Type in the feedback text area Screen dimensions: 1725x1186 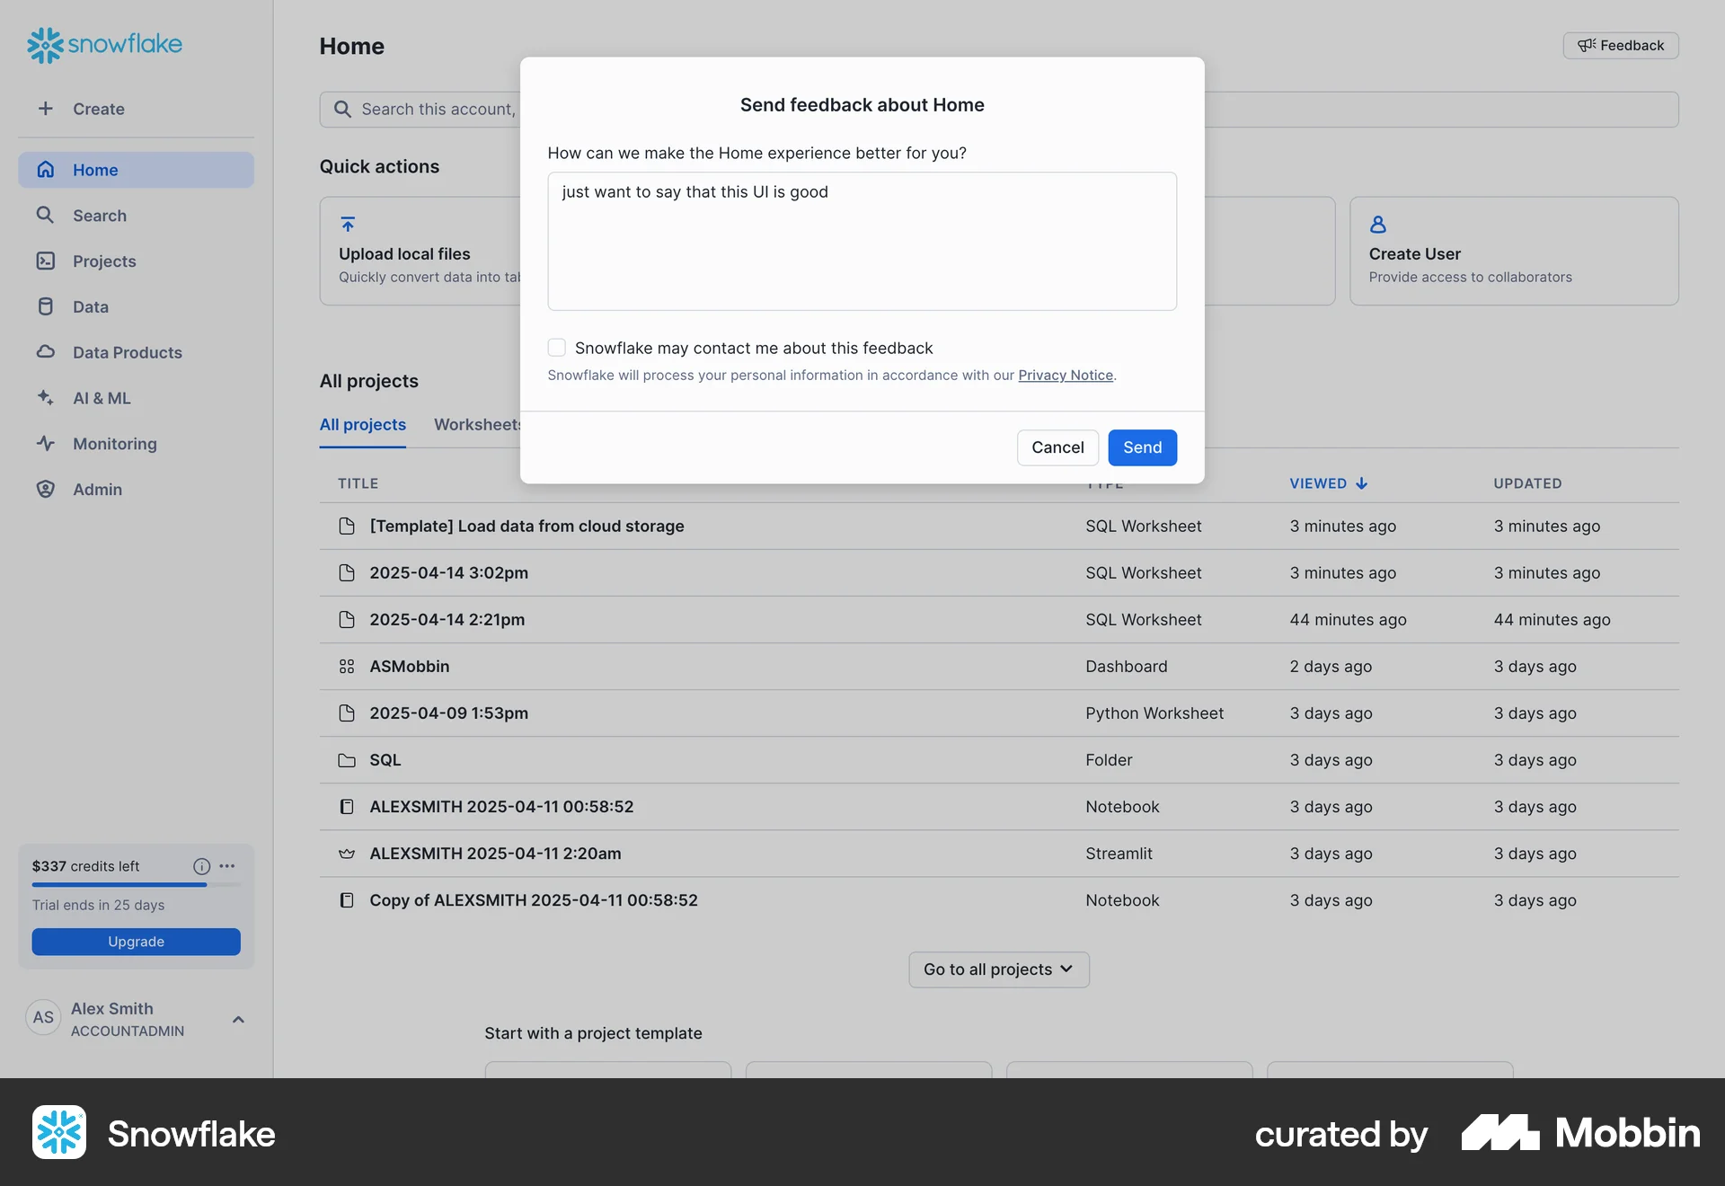(862, 241)
